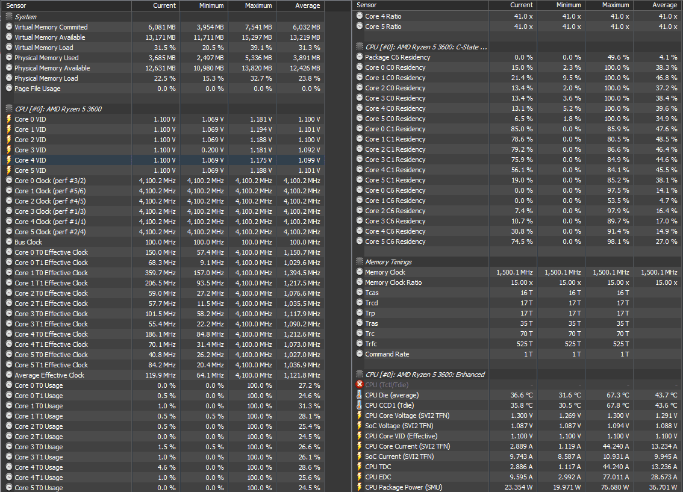Screen dimensions: 683x492
Task: Click the Current column header in left panel
Action: pyautogui.click(x=156, y=5)
